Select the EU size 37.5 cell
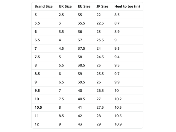 (x=81, y=48)
